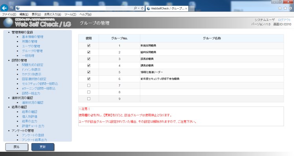Open the 表示(V) menu

pyautogui.click(x=36, y=15)
